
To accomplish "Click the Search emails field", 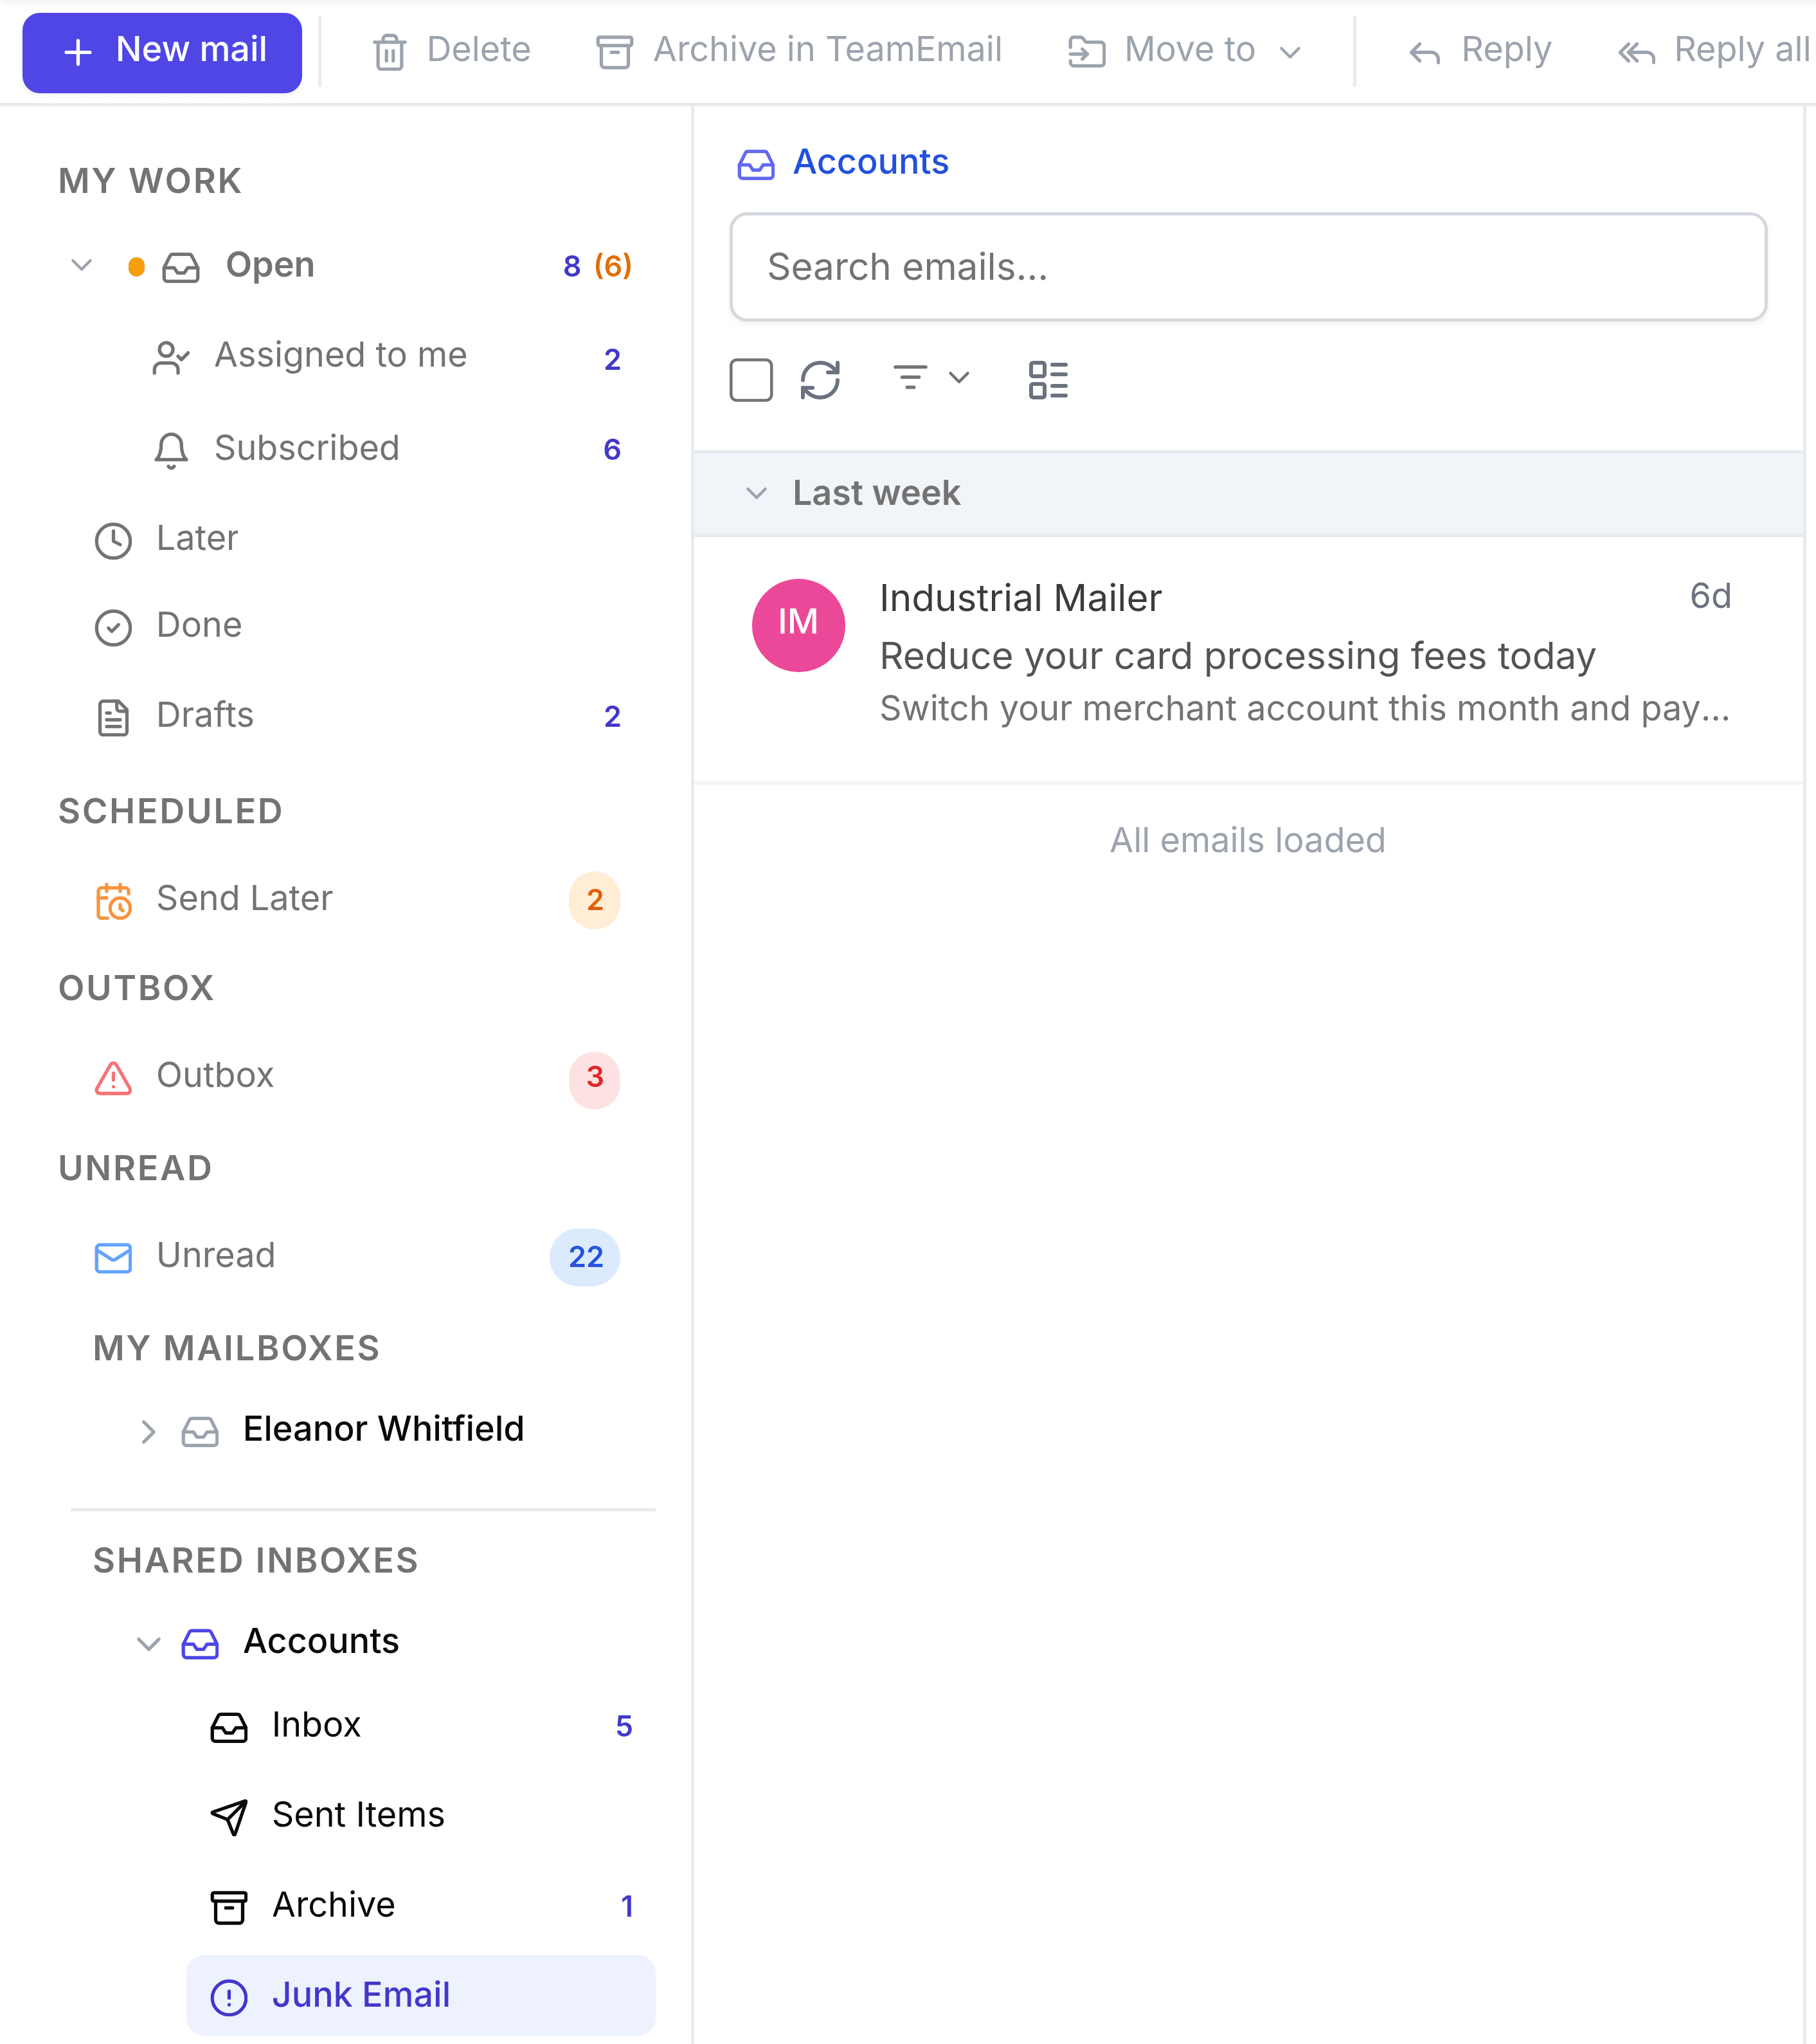I will [x=1248, y=267].
